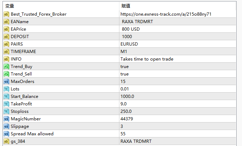Click the 赋值 column header

[x=126, y=6]
